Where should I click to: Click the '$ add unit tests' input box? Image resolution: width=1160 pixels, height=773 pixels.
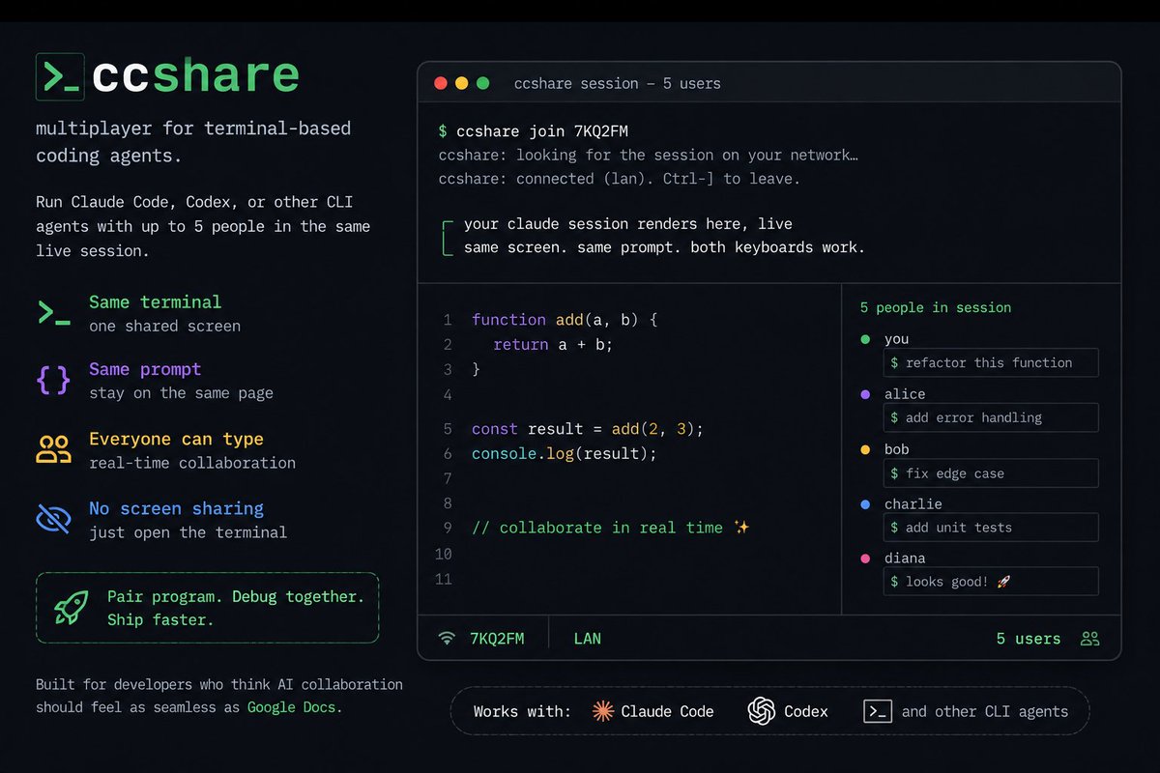pyautogui.click(x=991, y=528)
